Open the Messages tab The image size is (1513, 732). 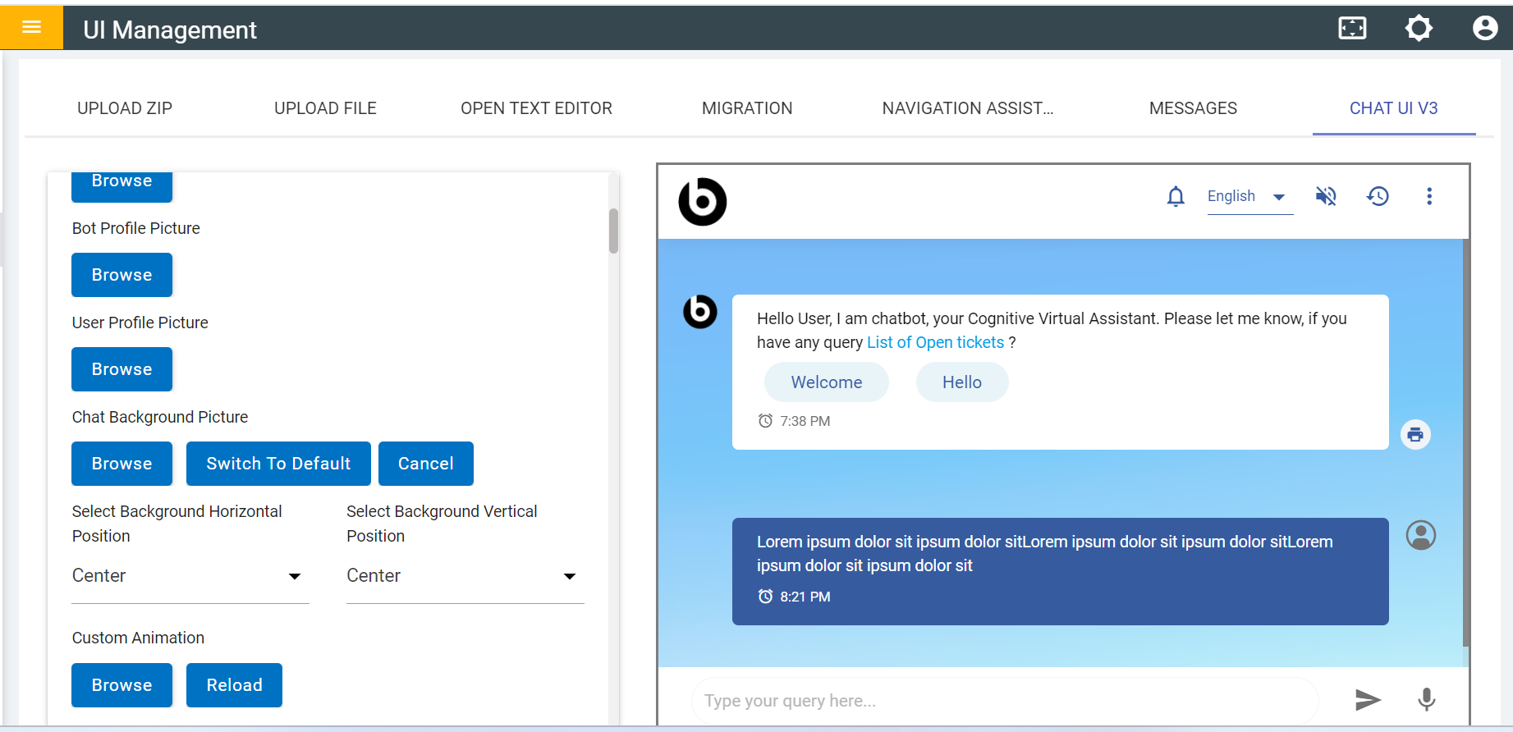1193,108
